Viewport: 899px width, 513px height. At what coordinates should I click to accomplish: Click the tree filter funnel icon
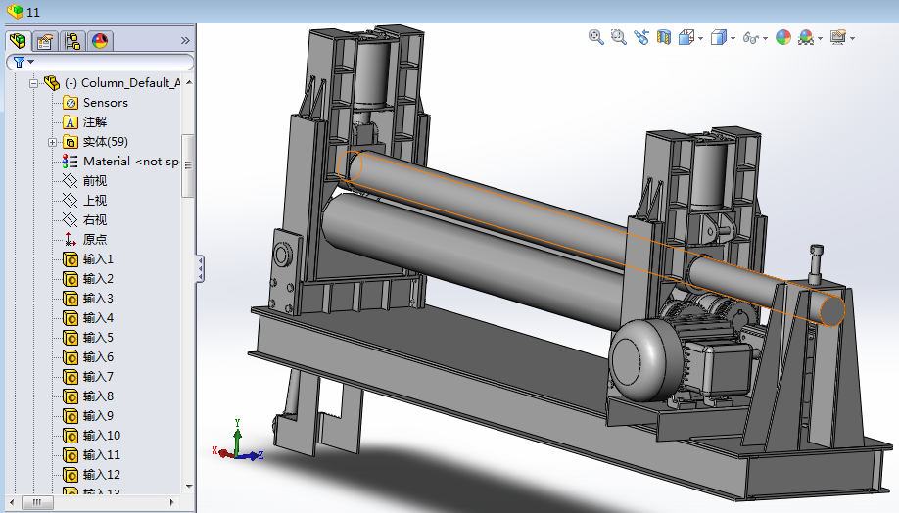[x=19, y=62]
